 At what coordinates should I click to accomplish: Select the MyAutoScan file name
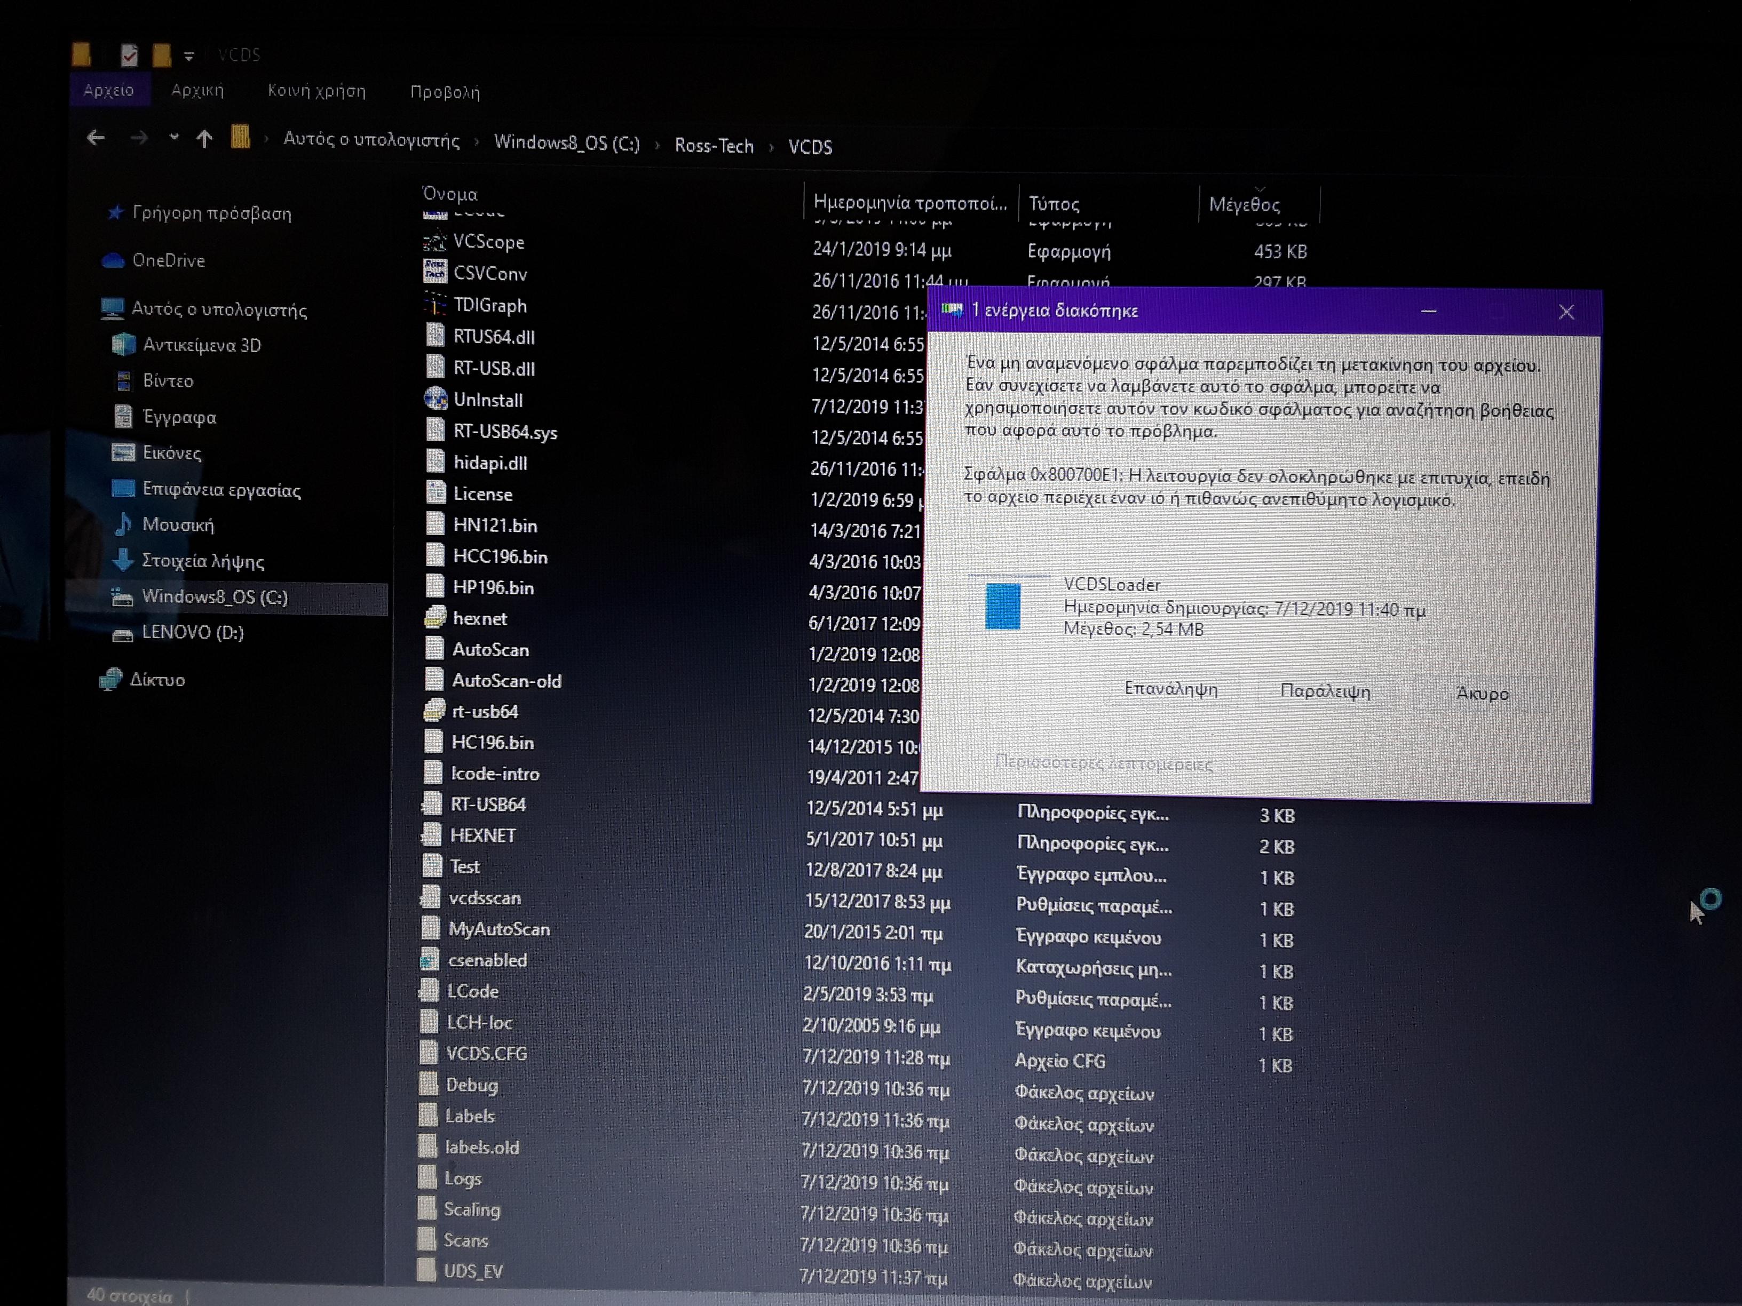[x=500, y=930]
